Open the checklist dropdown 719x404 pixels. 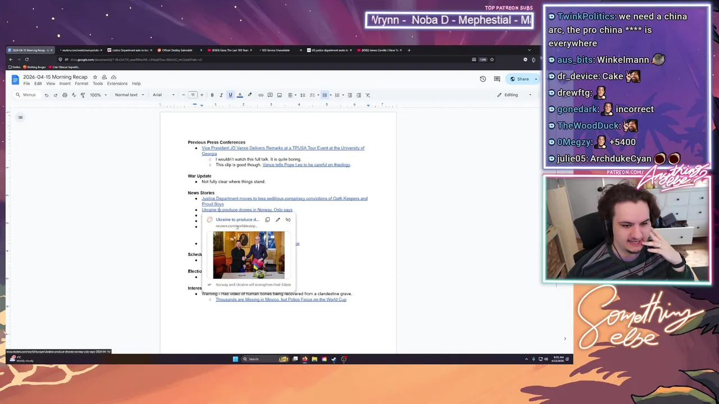(313, 95)
